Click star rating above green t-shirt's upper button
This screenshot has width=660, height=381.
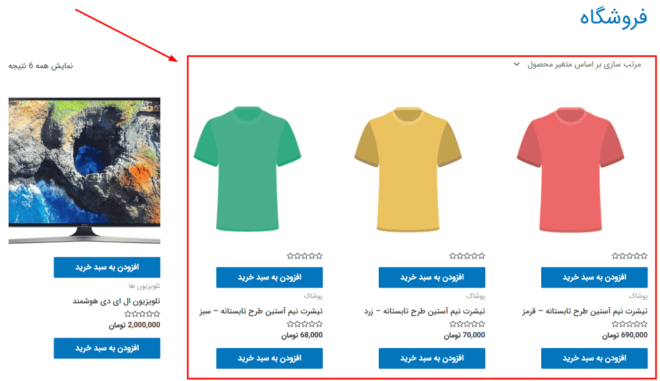tap(305, 256)
